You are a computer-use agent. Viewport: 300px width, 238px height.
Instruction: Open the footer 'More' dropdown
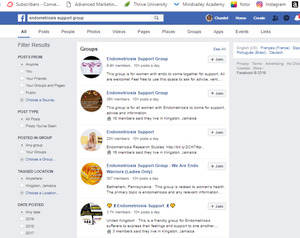pos(258,68)
